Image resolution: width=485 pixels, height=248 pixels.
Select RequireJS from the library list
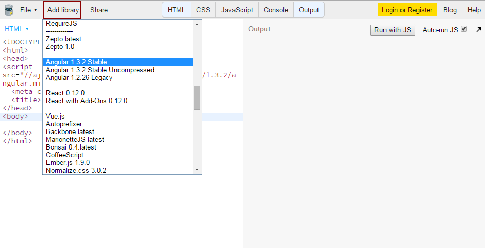point(118,24)
